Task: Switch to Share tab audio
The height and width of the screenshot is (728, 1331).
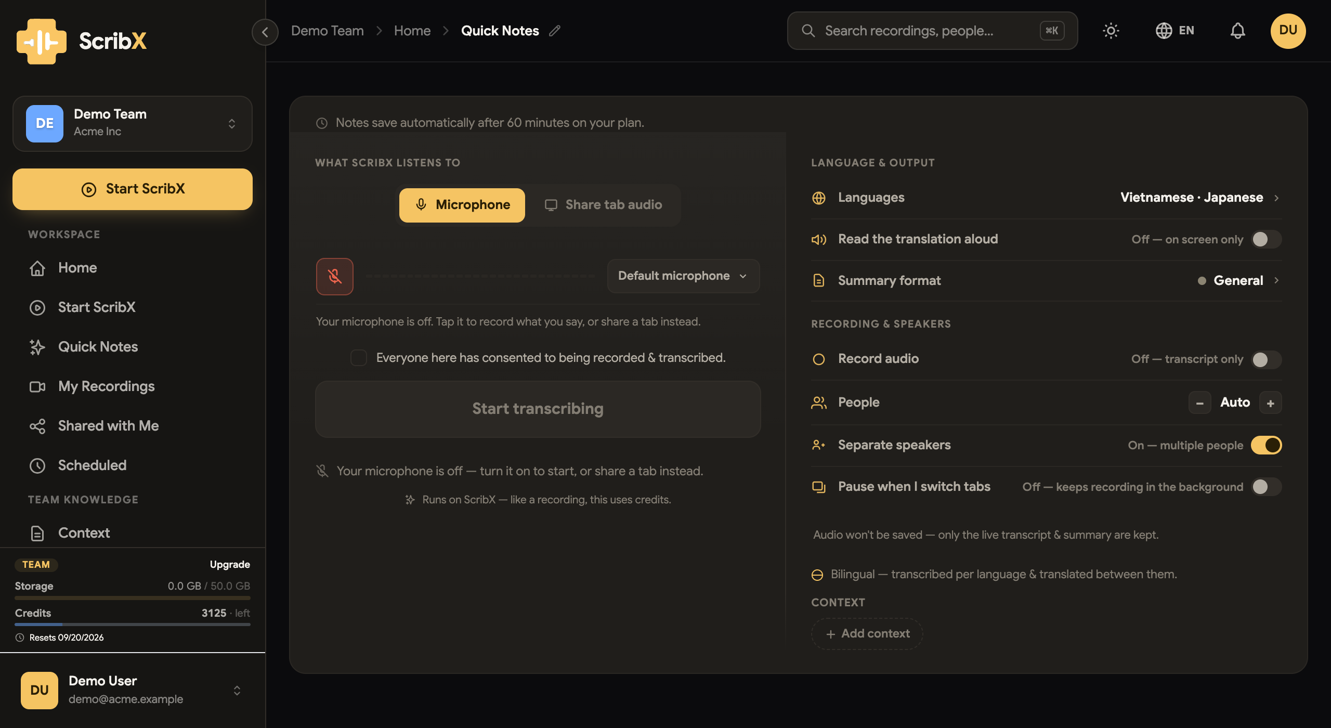Action: point(603,205)
